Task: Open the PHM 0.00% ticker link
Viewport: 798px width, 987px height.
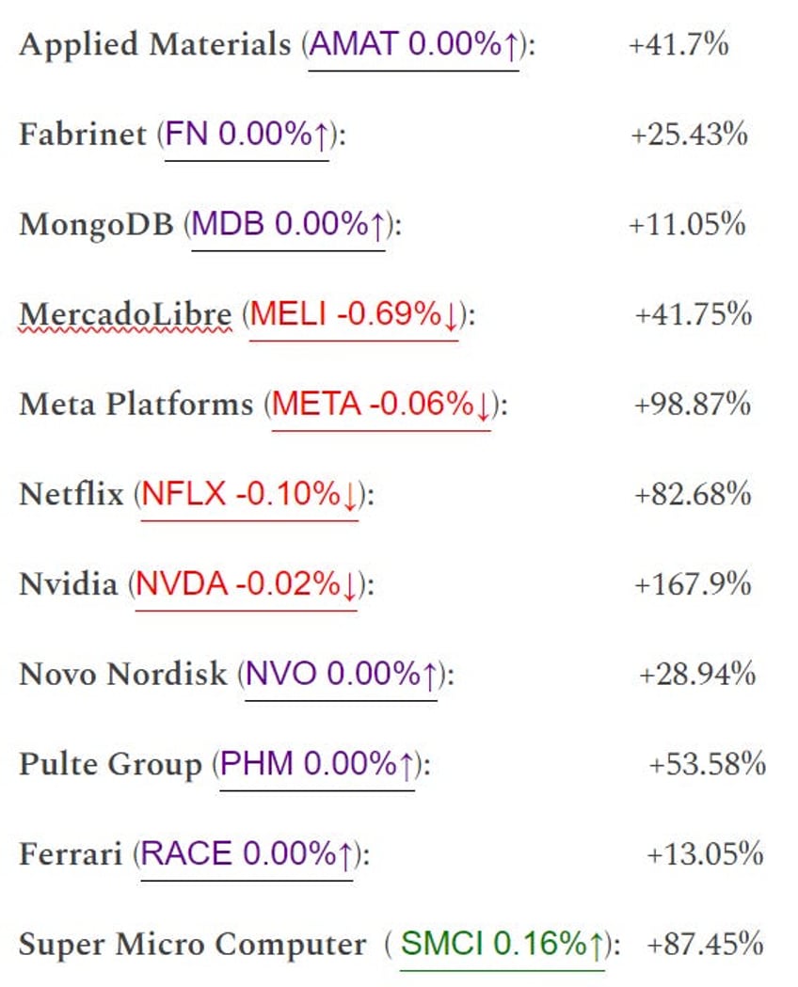Action: click(317, 766)
